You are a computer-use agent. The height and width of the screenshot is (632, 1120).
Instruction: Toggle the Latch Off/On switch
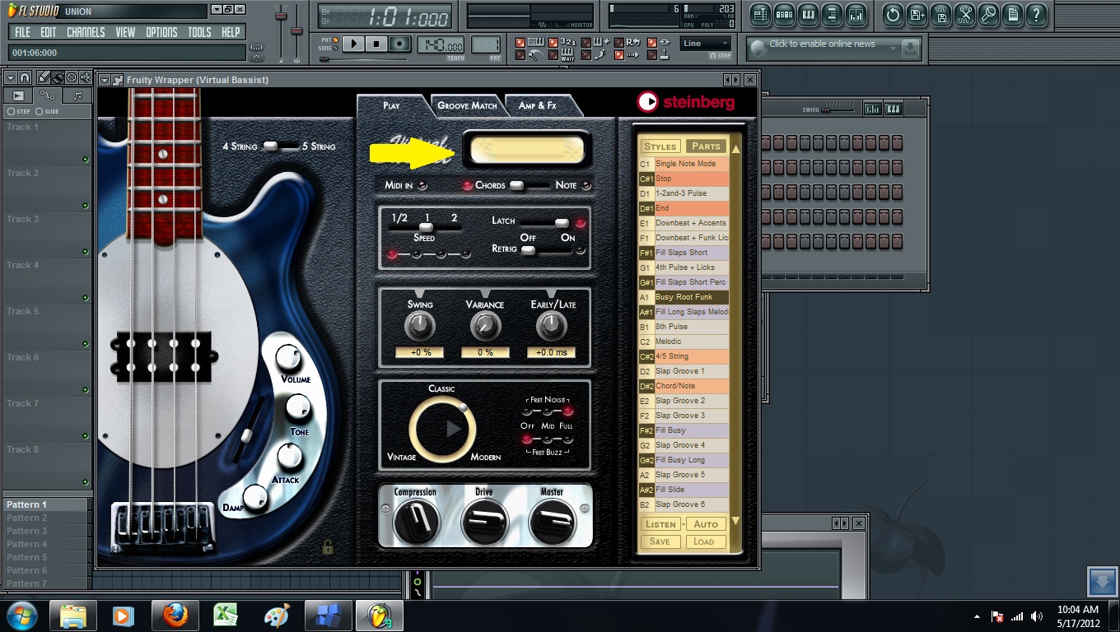(x=546, y=223)
